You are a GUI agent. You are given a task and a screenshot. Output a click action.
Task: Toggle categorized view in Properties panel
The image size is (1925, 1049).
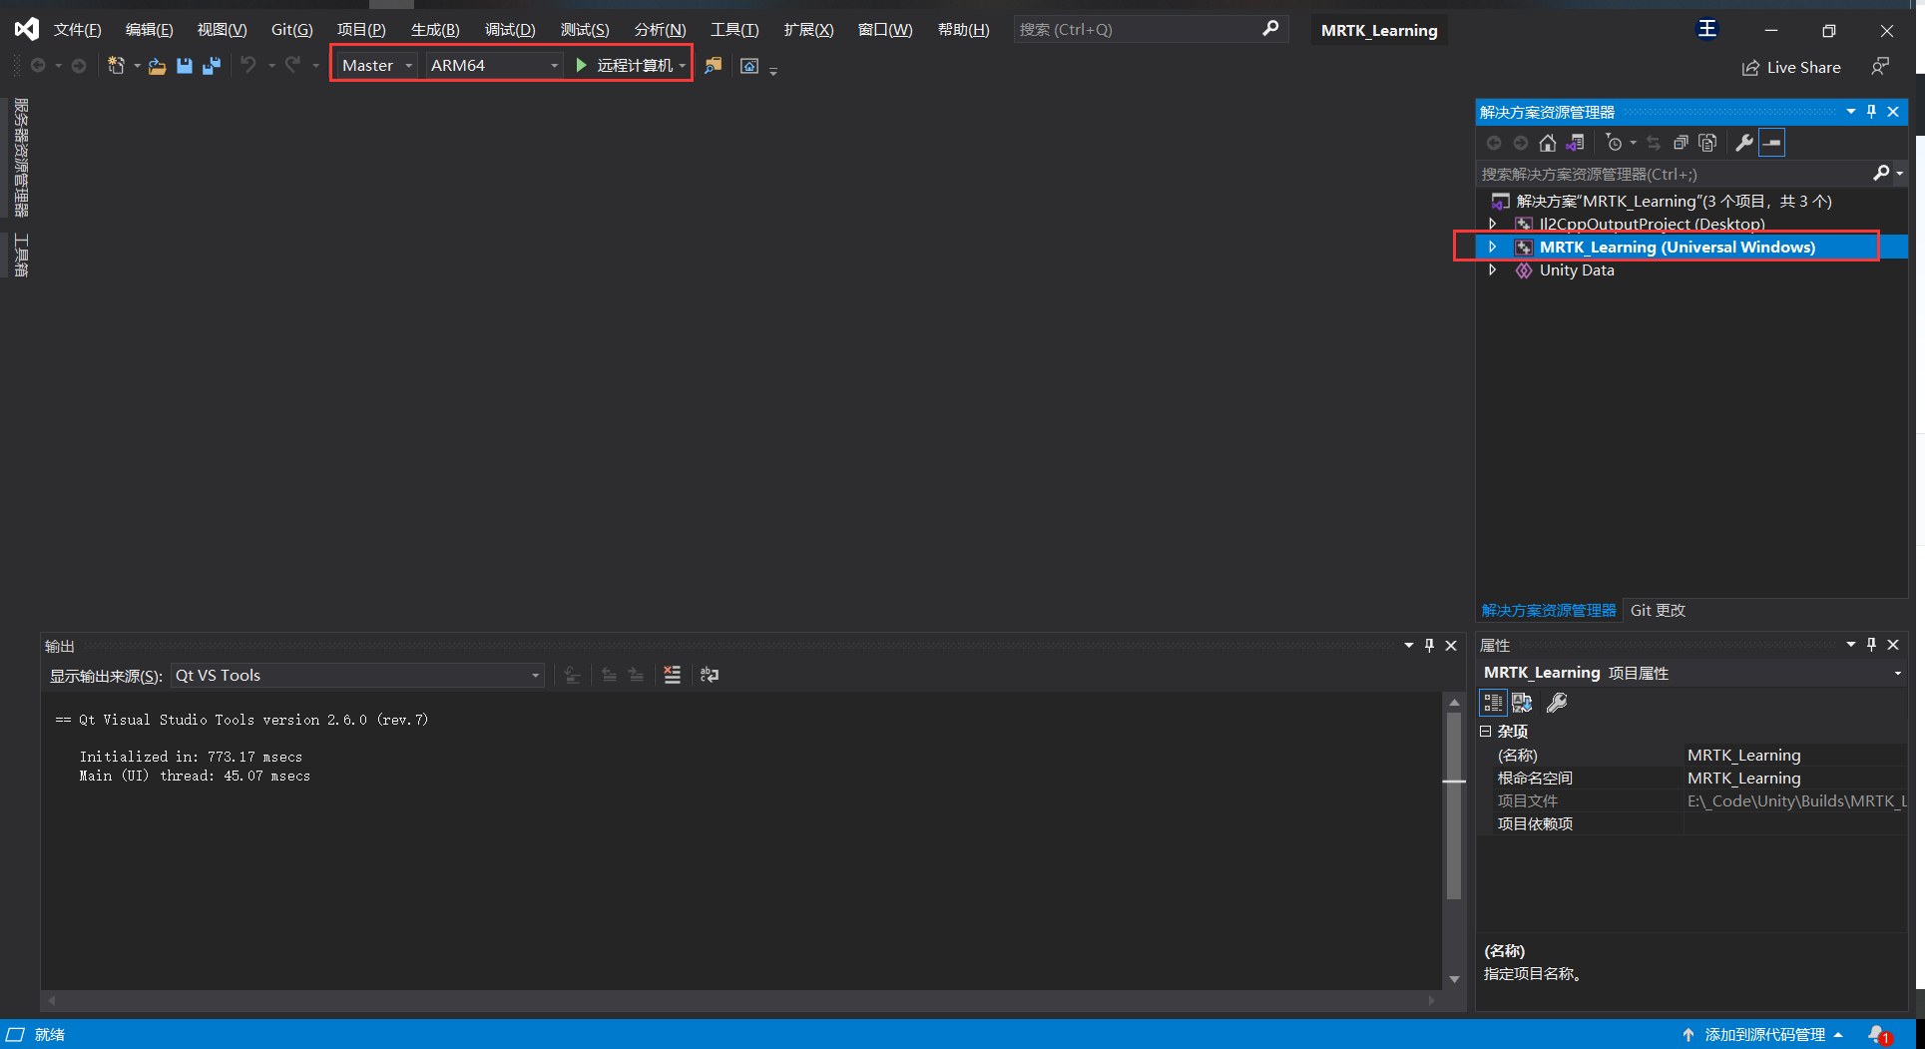click(x=1492, y=703)
